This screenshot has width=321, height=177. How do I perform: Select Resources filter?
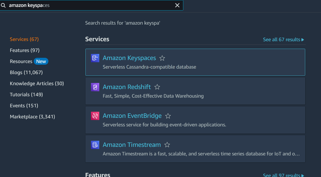(x=21, y=61)
